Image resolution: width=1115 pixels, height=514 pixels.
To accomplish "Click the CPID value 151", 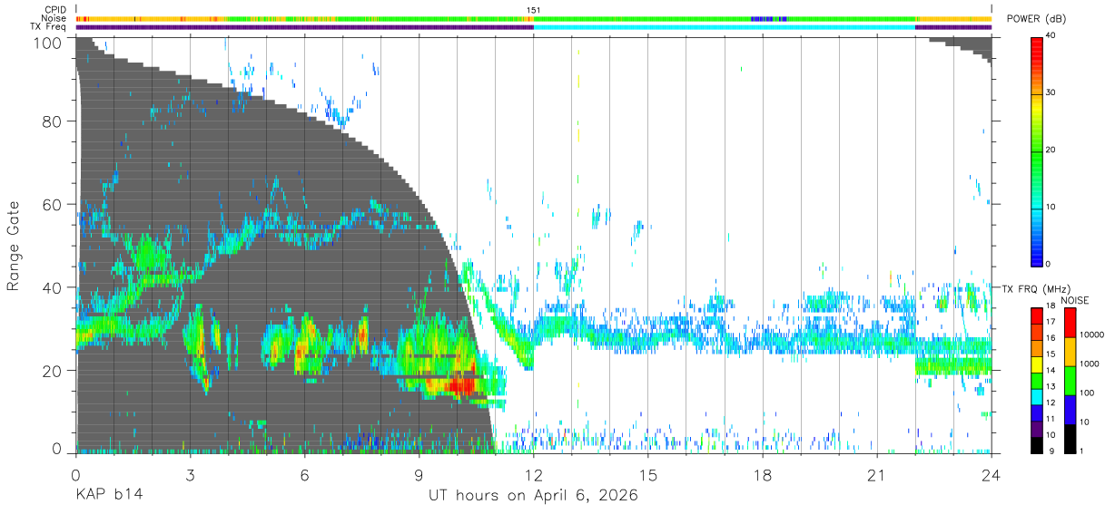I will (x=533, y=10).
